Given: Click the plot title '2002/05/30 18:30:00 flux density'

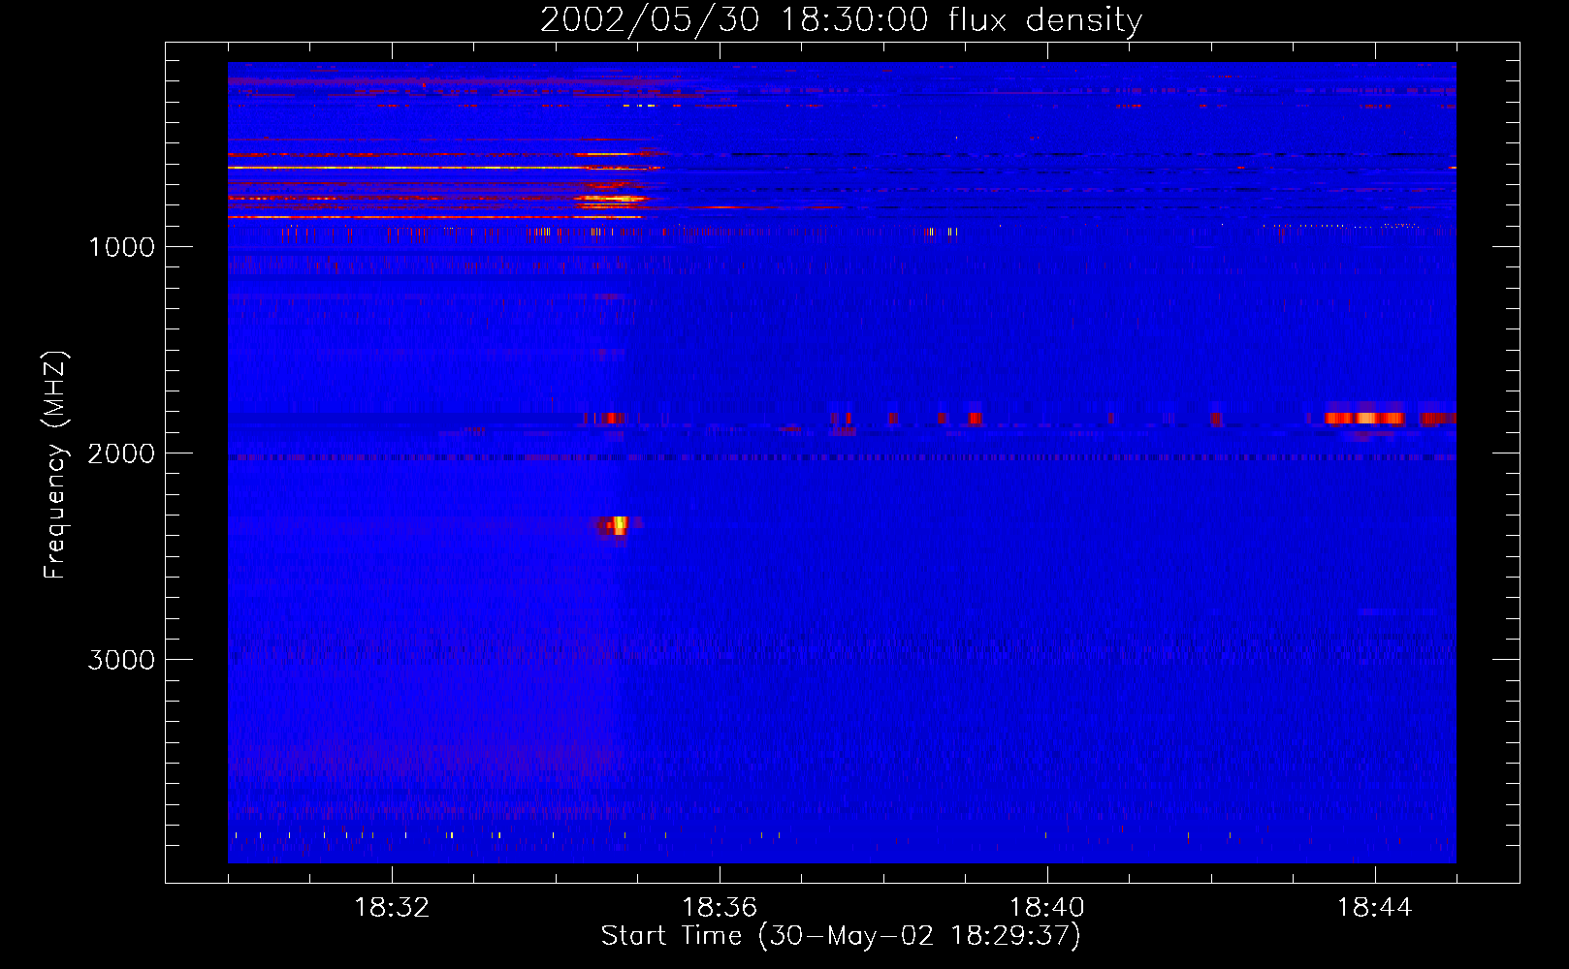Looking at the screenshot, I should click(x=841, y=19).
